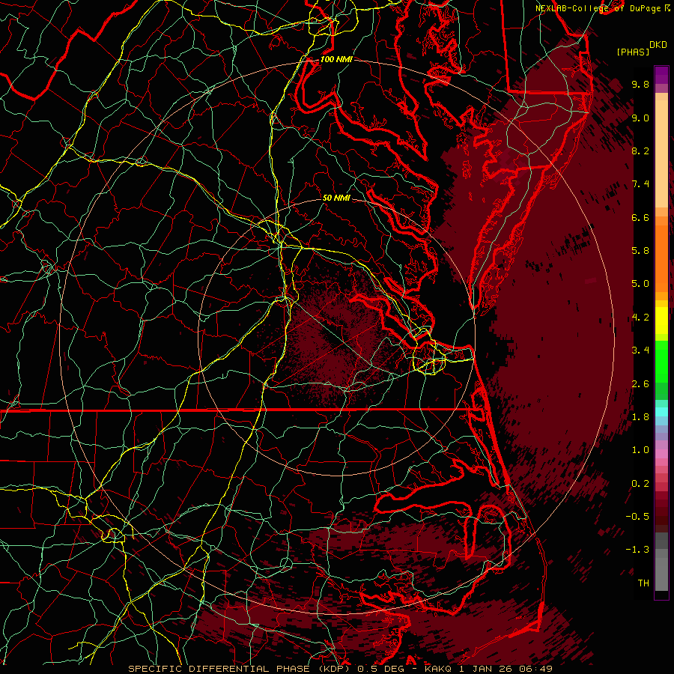Click the 9.8 value on color scale
The image size is (674, 674).
(x=640, y=84)
